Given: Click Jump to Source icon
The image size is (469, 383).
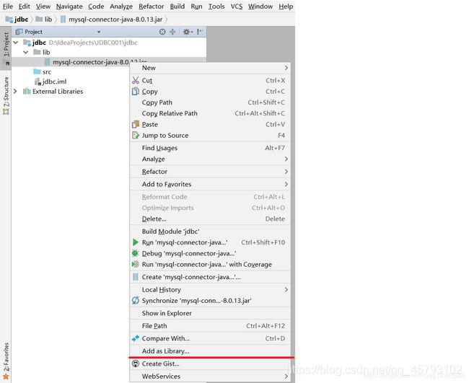Looking at the screenshot, I should click(136, 136).
